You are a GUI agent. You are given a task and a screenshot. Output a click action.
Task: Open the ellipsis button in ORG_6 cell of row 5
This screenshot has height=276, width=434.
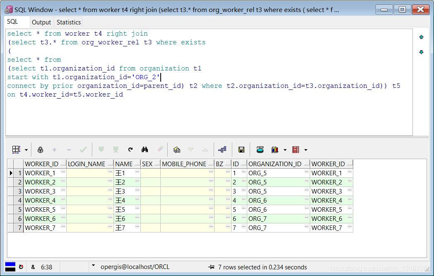tap(306, 209)
